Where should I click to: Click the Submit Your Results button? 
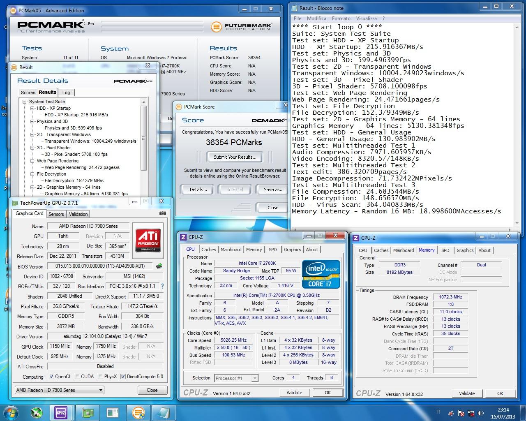[x=235, y=157]
